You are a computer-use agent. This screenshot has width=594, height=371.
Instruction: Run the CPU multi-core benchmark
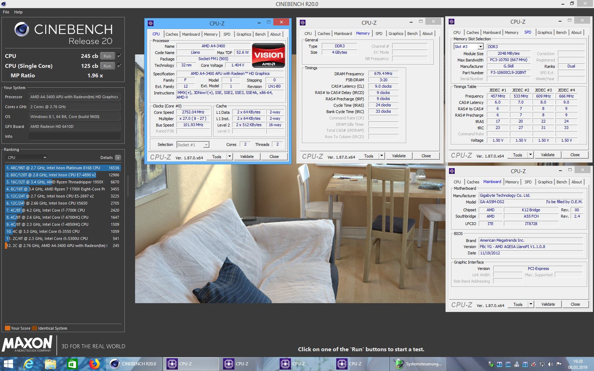107,56
